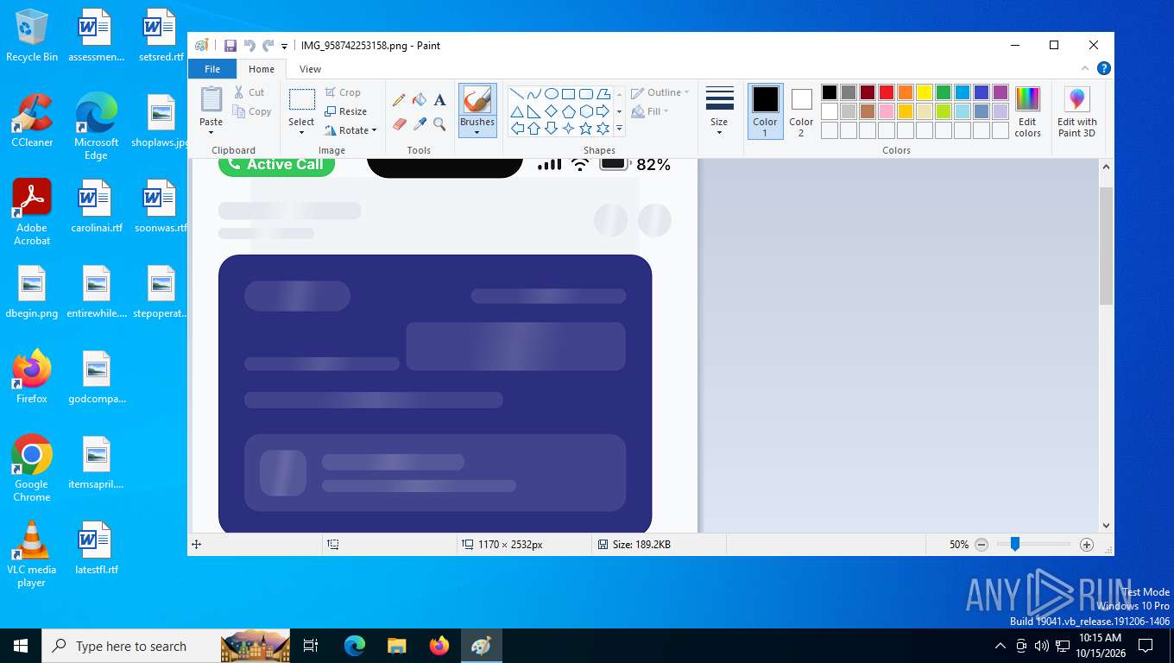Pick the yellow color swatch
This screenshot has width=1174, height=663.
[924, 92]
